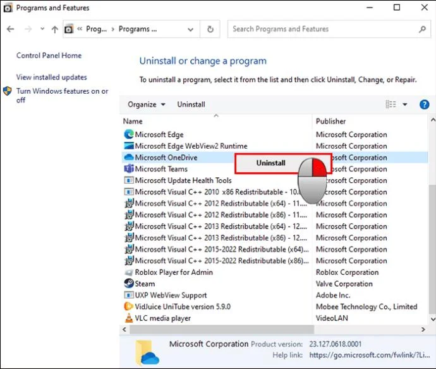Open Control Panel Home
Image resolution: width=436 pixels, height=369 pixels.
pos(49,56)
